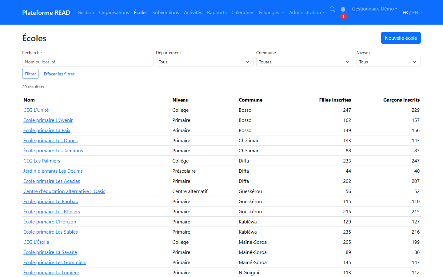Screen dimensions: 443x277
Task: Open Centre d'éducation alternative L'Oasis
Action: coord(64,191)
